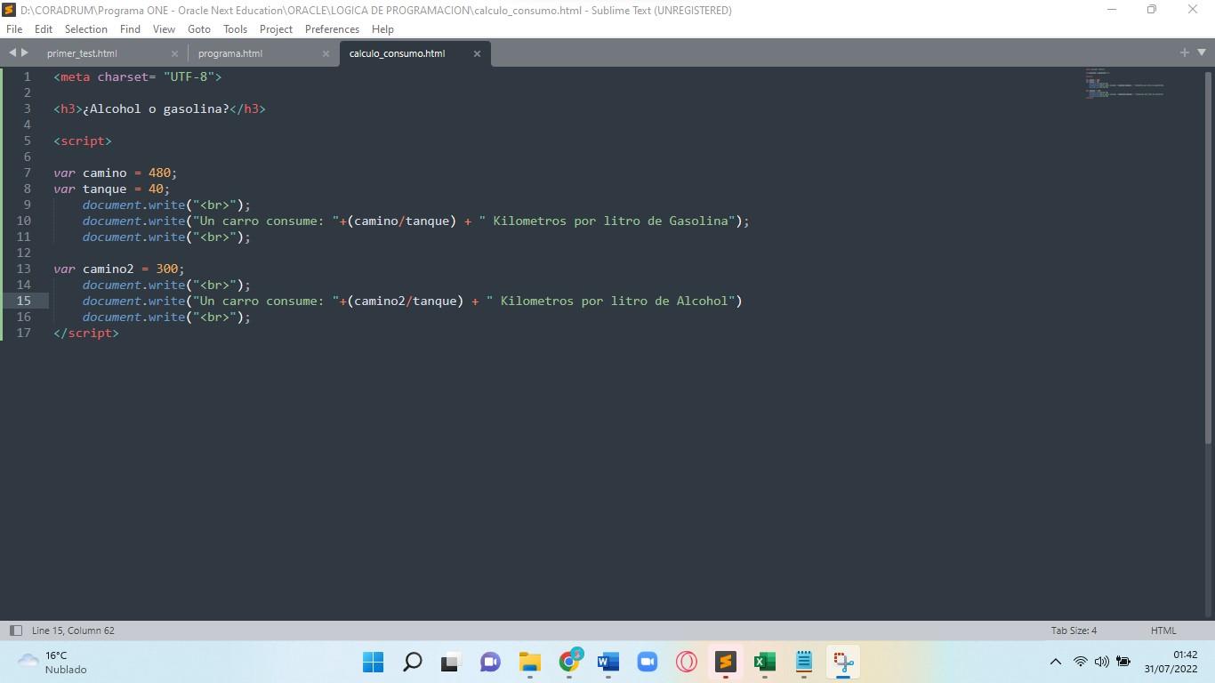Screen dimensions: 1215x683
Task: Open the Snipping Tool taskbar icon
Action: (x=843, y=662)
